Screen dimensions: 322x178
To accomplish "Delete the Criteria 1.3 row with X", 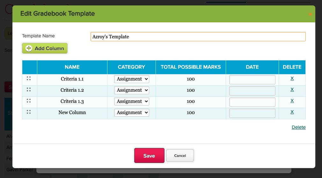I will pyautogui.click(x=292, y=101).
